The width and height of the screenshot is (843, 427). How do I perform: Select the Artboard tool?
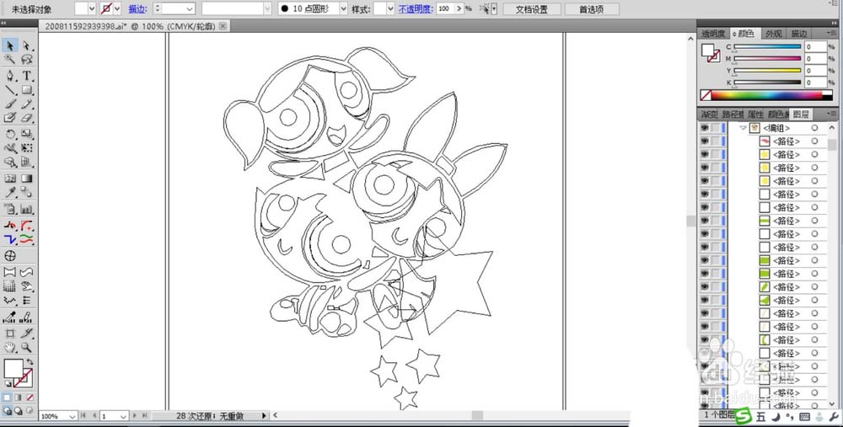point(9,334)
